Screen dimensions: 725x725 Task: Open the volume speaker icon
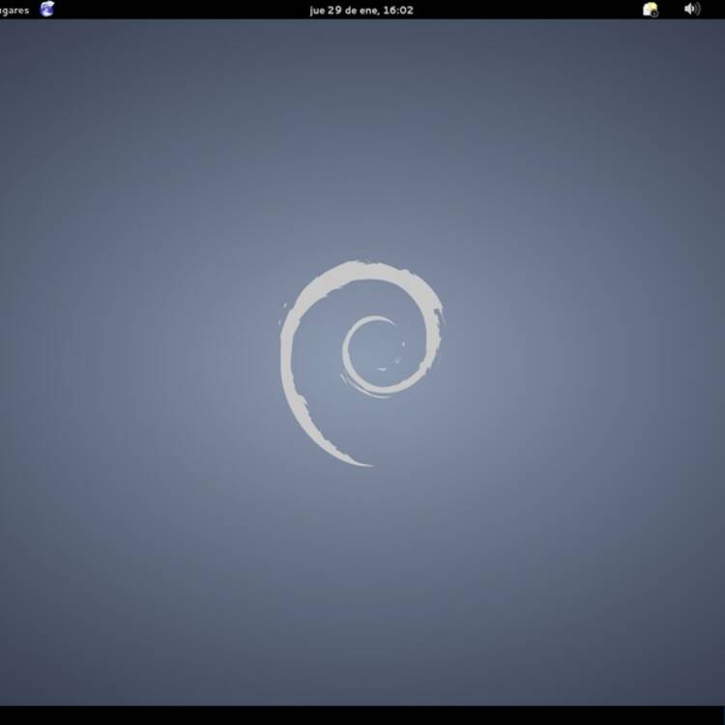692,9
